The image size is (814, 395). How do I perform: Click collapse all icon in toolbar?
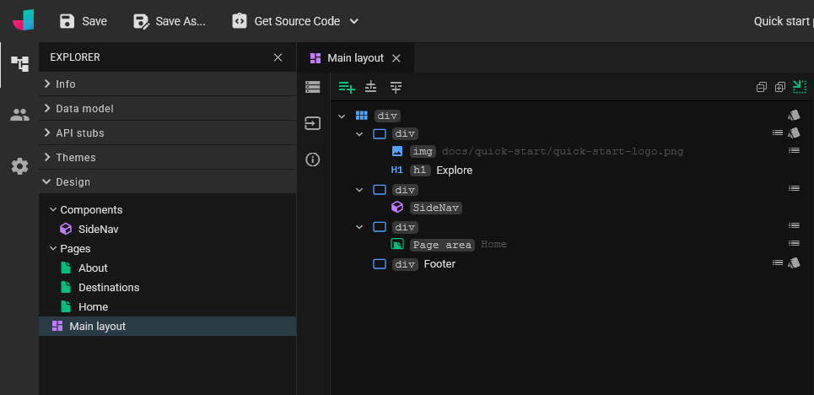[x=762, y=87]
